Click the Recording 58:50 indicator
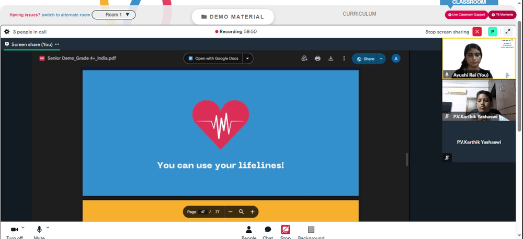The width and height of the screenshot is (523, 239). tap(236, 32)
